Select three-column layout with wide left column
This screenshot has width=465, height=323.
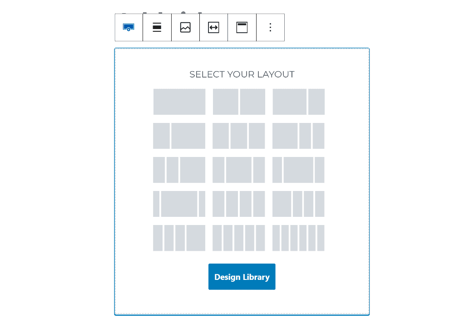pos(298,136)
